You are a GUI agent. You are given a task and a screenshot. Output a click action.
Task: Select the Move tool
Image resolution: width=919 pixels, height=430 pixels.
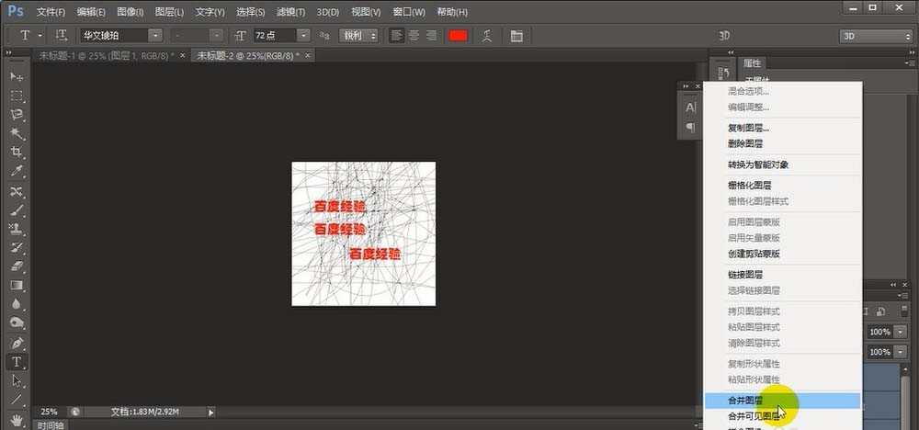[x=17, y=75]
